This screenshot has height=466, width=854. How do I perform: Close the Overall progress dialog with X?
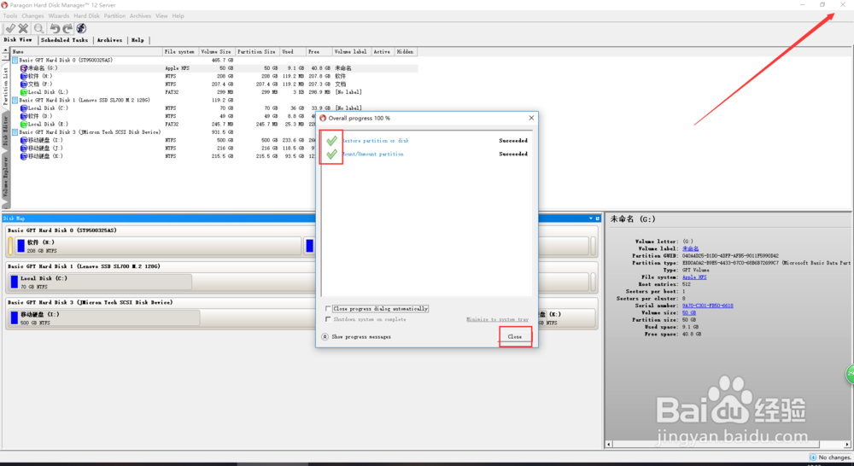(x=531, y=118)
